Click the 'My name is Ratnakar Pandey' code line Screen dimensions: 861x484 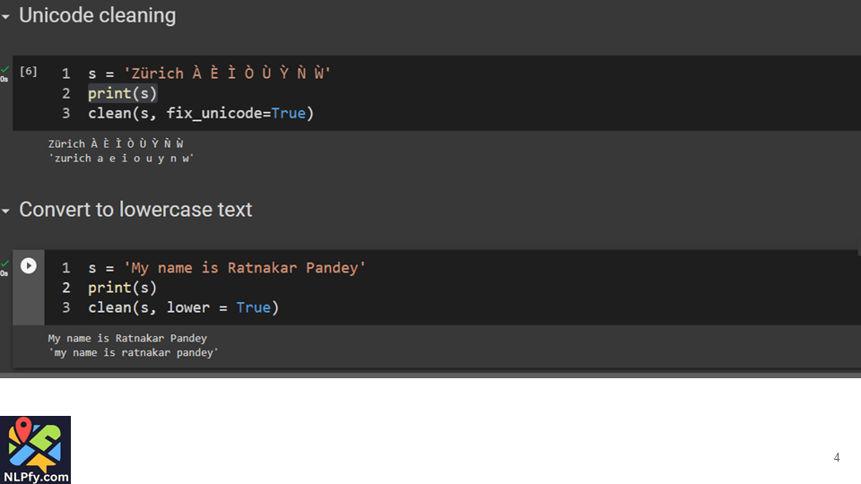[227, 268]
